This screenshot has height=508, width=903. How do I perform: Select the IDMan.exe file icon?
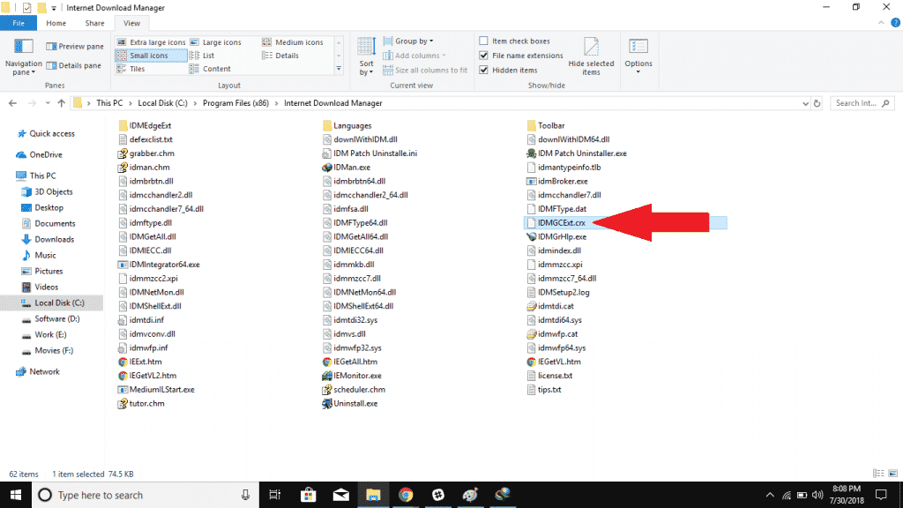tap(327, 167)
